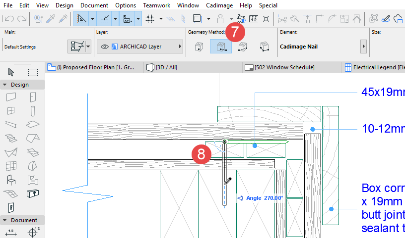The image size is (405, 238).
Task: Pick the Wall tool
Action: click(x=11, y=96)
